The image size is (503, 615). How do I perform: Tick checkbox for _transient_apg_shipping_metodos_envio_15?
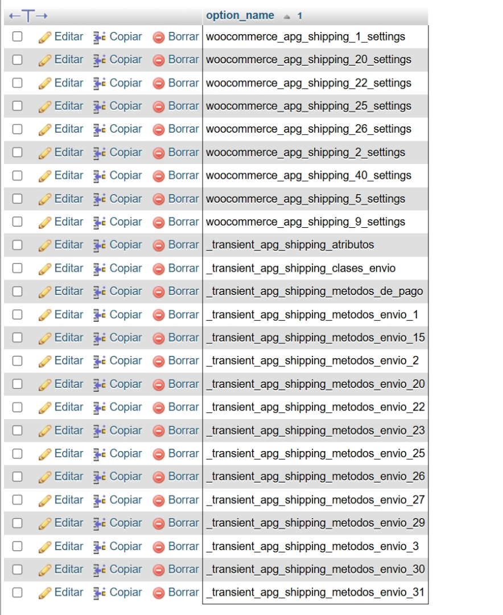pos(17,338)
